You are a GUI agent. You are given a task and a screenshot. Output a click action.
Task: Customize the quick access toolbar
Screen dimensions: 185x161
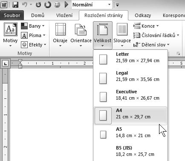click(x=117, y=5)
